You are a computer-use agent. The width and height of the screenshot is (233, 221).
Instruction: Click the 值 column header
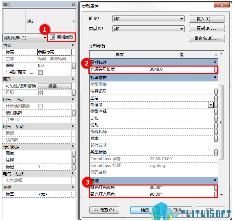pos(181,54)
